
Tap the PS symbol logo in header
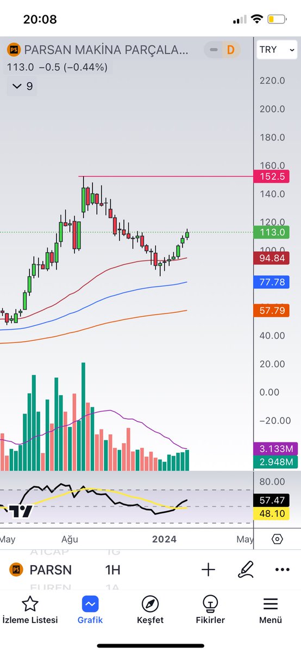pos(13,50)
